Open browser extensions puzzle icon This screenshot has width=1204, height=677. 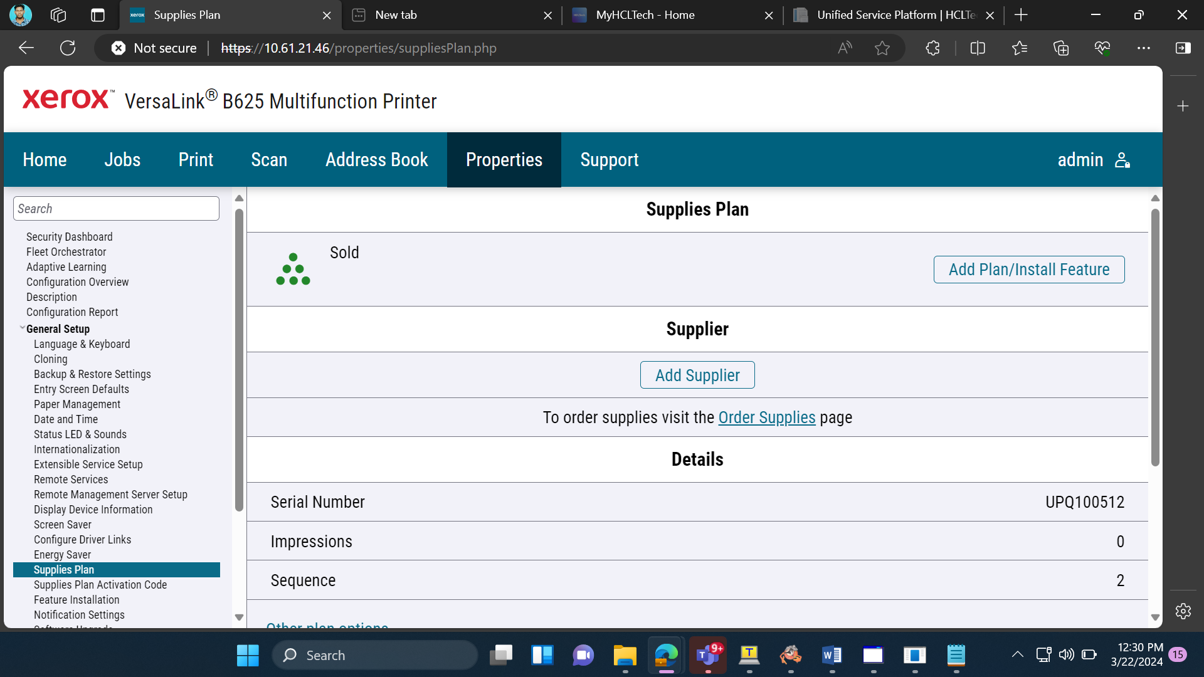pyautogui.click(x=932, y=48)
